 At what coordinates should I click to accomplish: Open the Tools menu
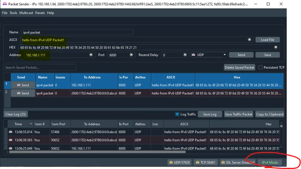(13, 13)
